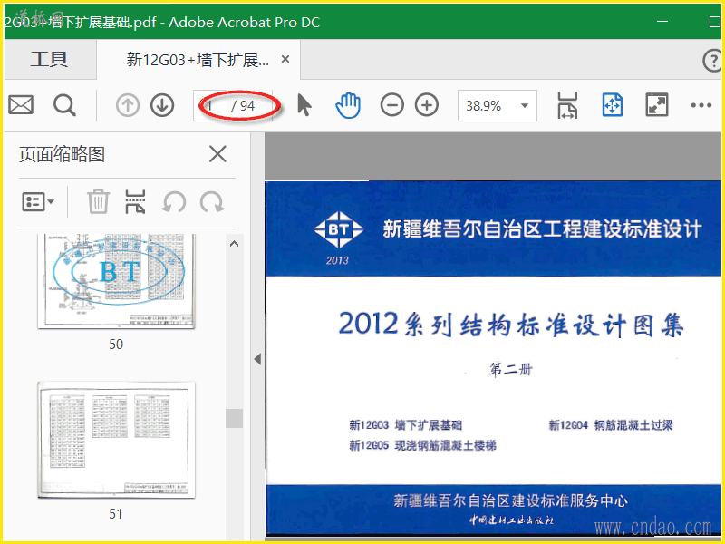The height and width of the screenshot is (544, 725).
Task: Click the current page number field
Action: (210, 106)
